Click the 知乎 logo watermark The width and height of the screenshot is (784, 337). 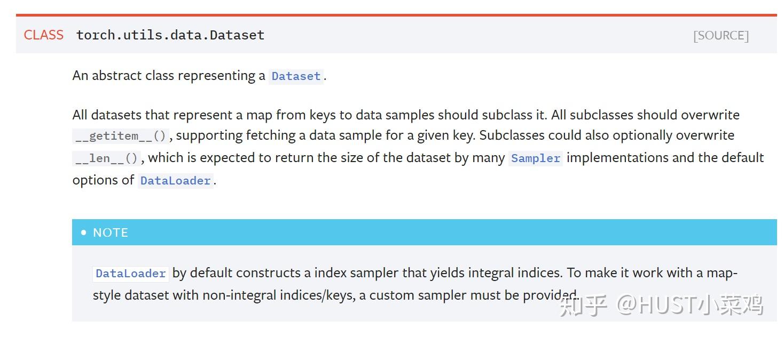(x=583, y=305)
